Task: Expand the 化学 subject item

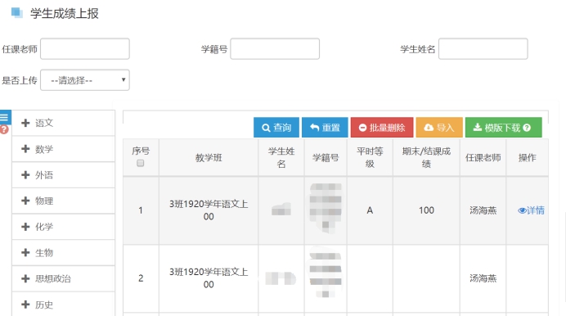Action: (x=64, y=227)
